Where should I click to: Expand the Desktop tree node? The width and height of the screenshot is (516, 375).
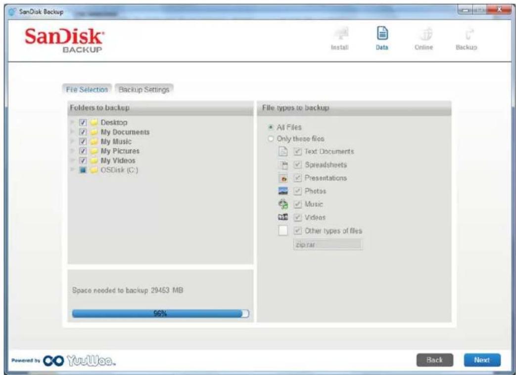(x=72, y=122)
